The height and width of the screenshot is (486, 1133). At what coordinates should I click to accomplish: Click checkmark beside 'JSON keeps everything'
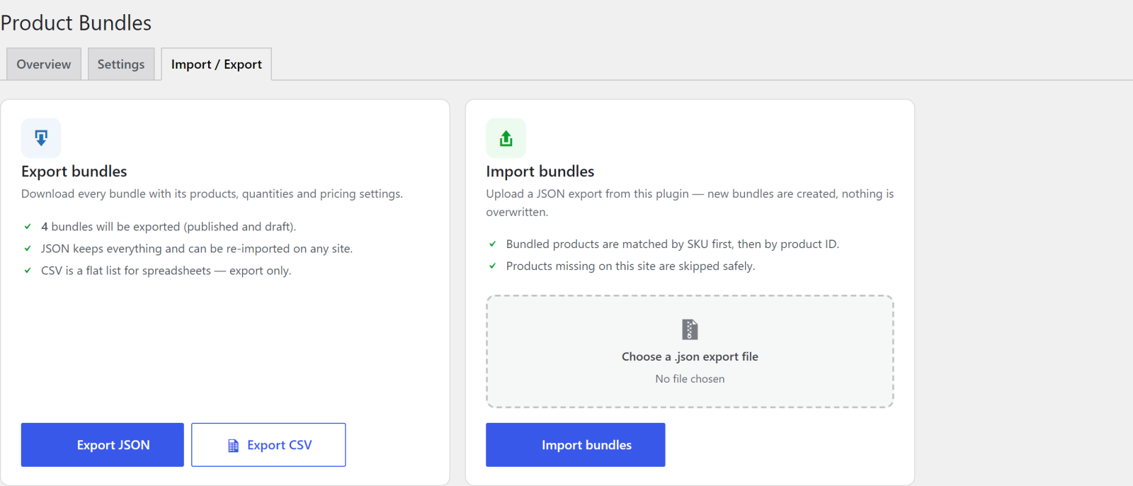pyautogui.click(x=28, y=249)
